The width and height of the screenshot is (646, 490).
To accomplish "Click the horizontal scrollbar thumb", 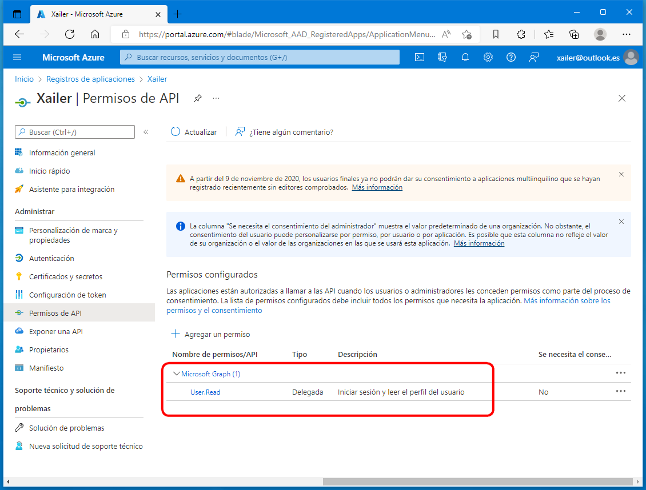I will pos(477,481).
